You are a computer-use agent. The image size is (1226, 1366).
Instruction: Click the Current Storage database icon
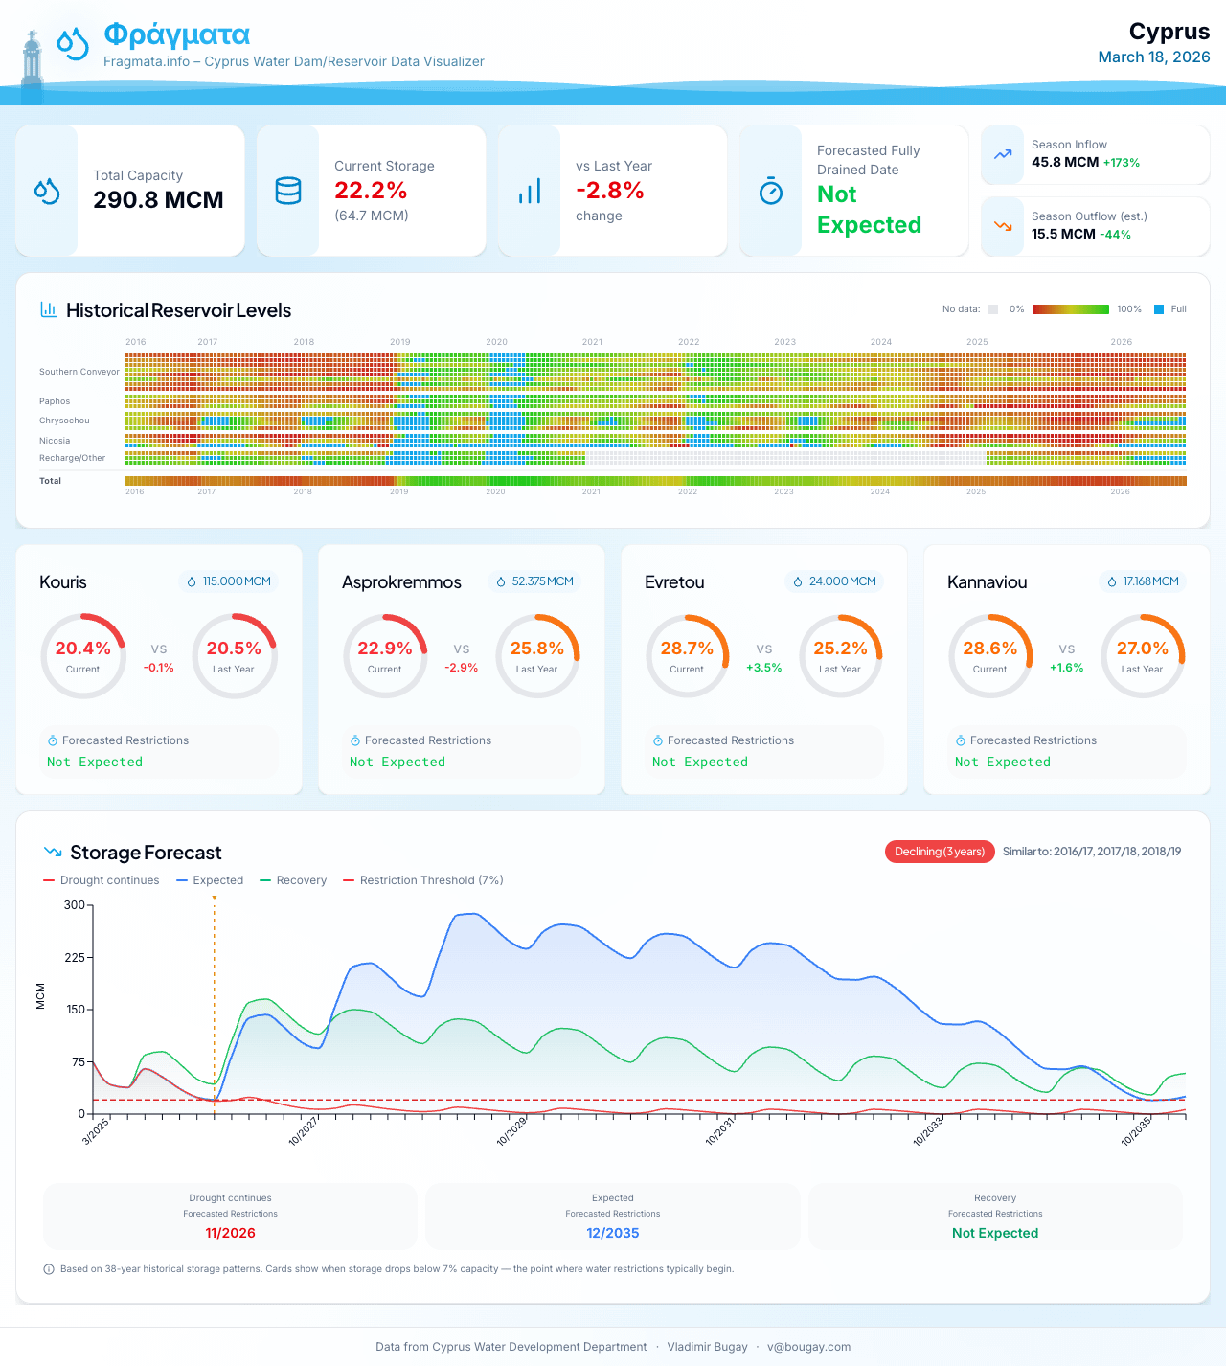click(288, 192)
